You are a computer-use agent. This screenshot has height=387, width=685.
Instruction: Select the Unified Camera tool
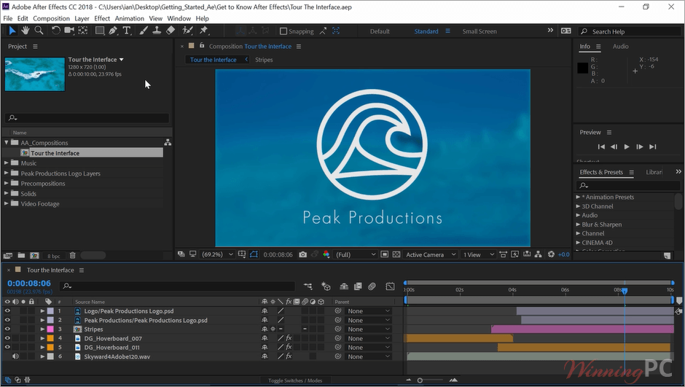pos(69,30)
